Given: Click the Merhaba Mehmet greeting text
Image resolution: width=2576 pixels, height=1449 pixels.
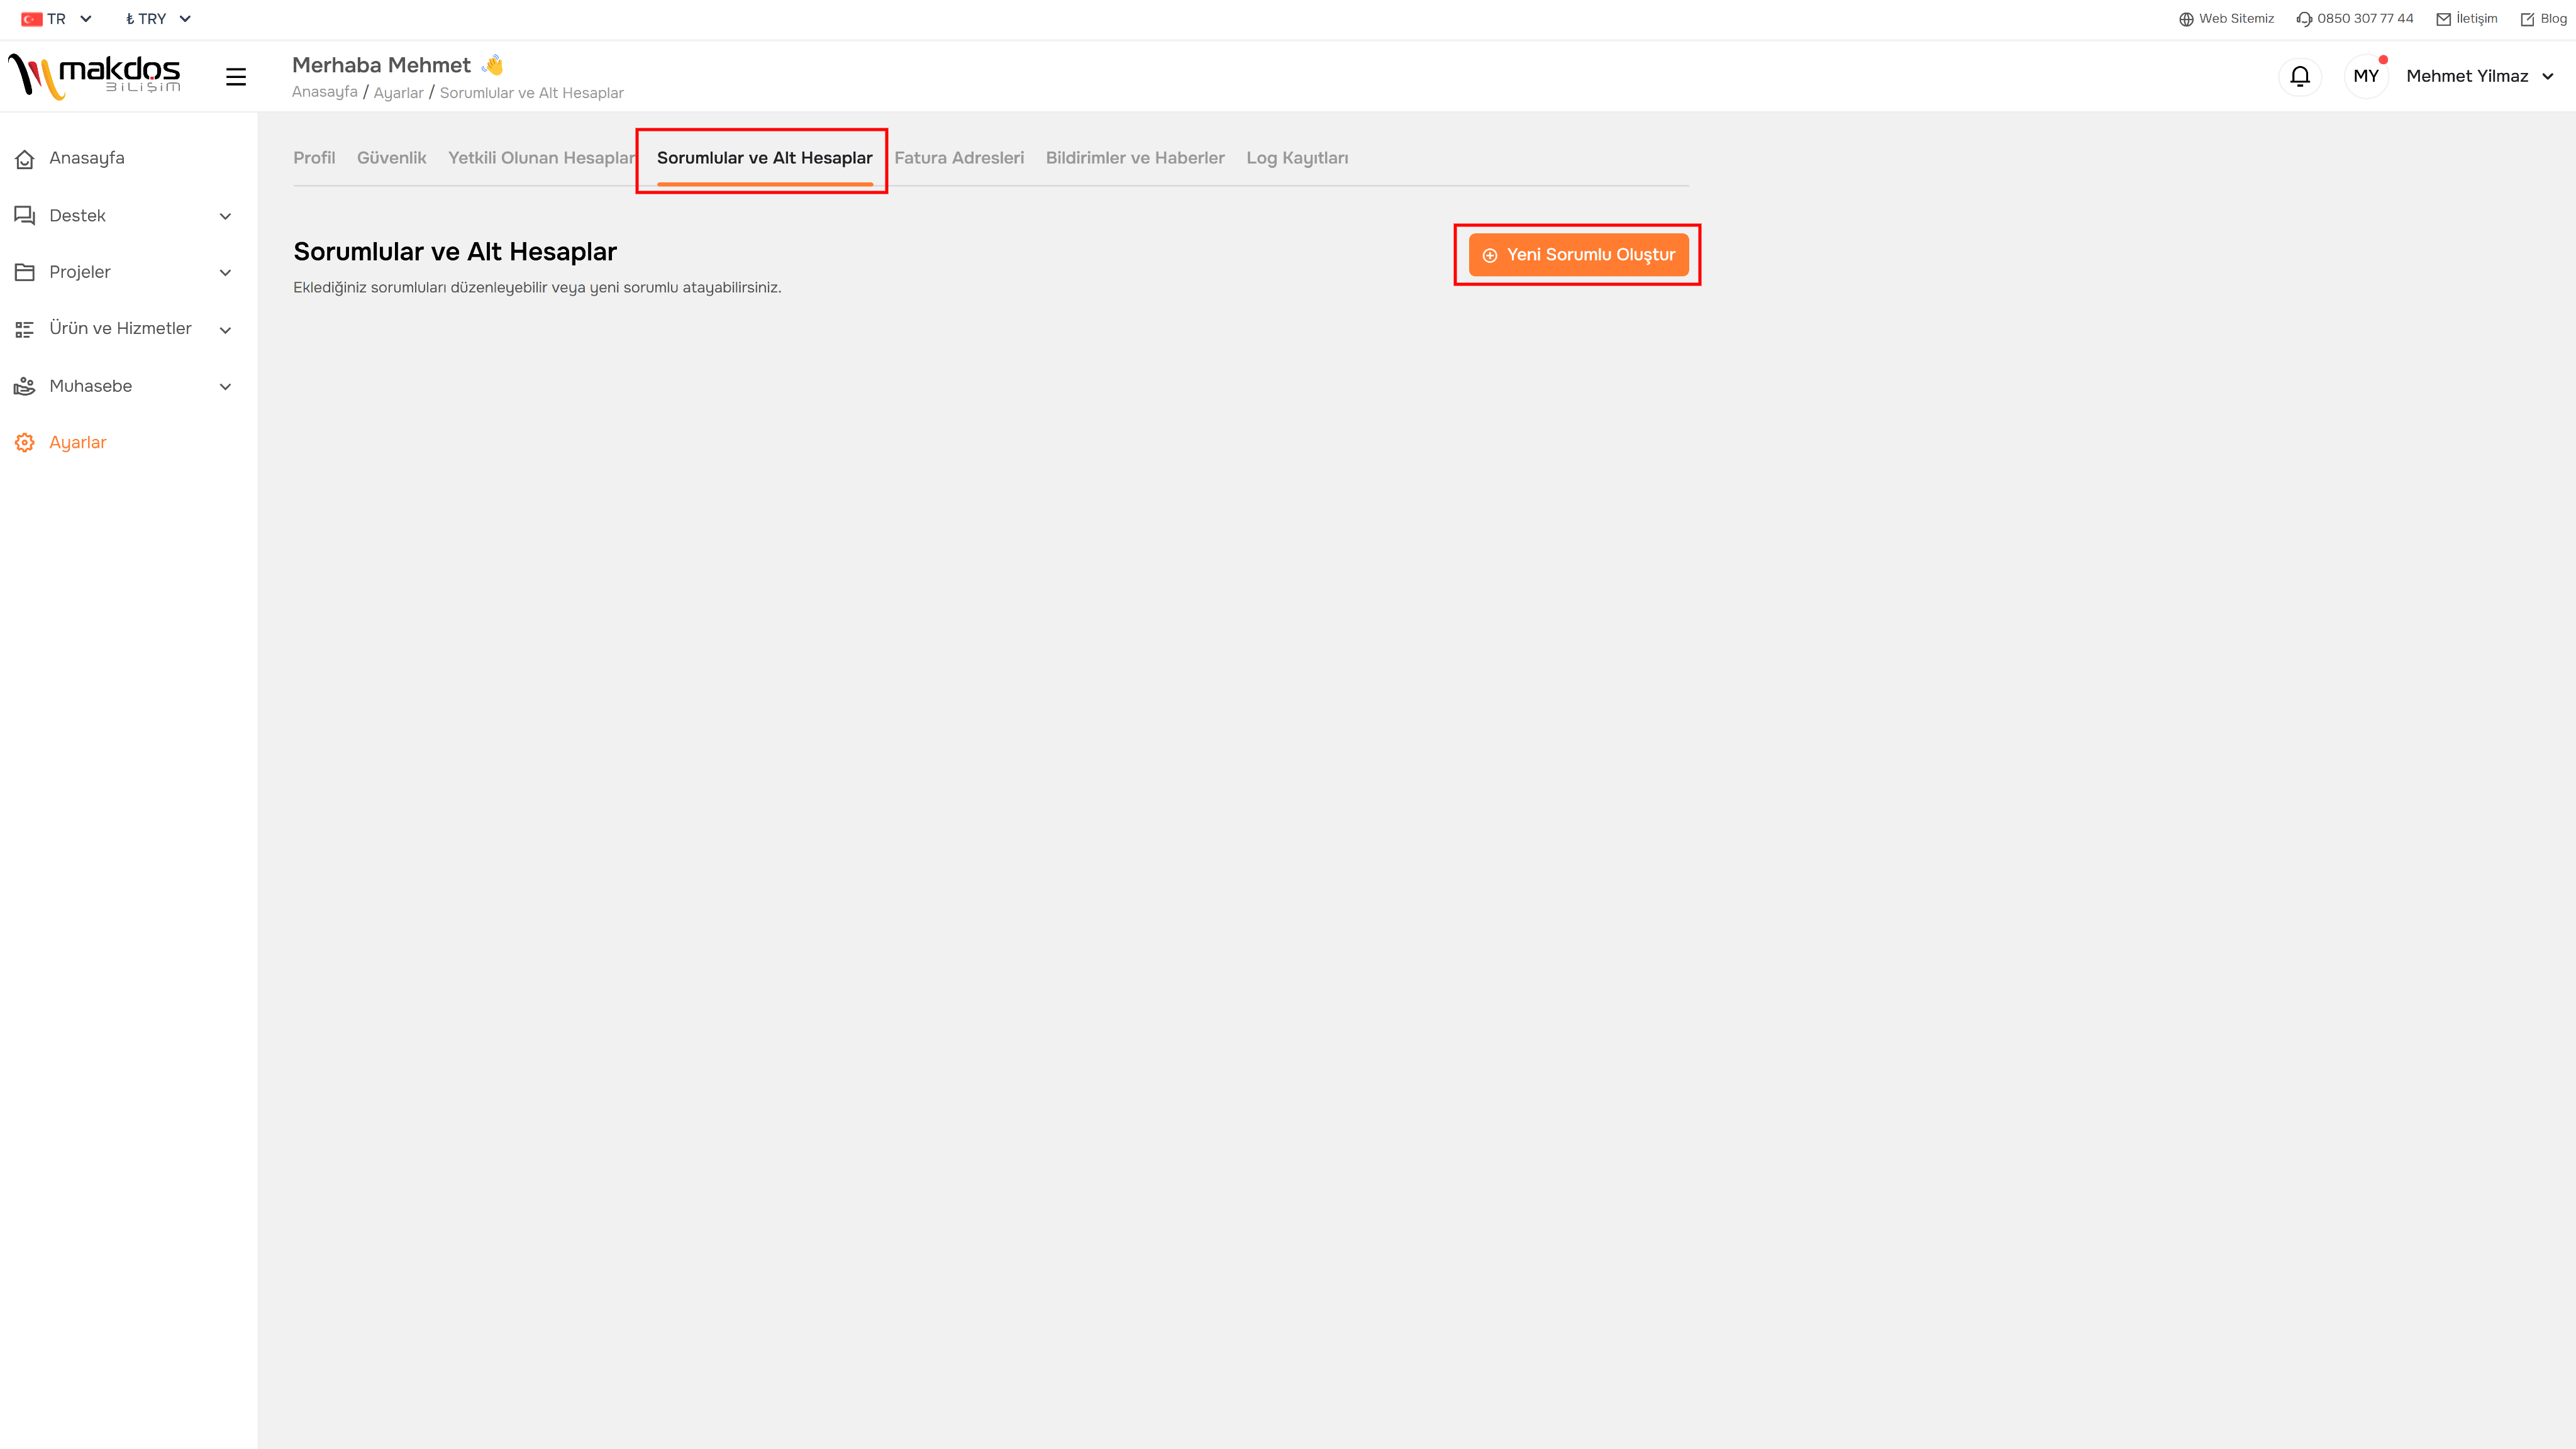Looking at the screenshot, I should click(381, 65).
